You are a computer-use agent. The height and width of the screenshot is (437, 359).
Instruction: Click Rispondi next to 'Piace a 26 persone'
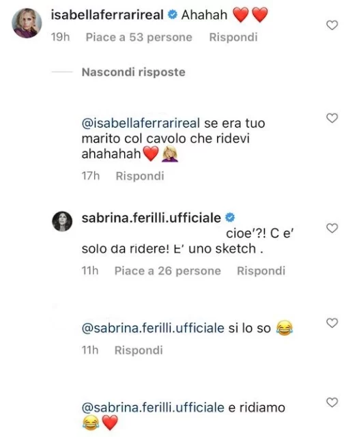(261, 270)
